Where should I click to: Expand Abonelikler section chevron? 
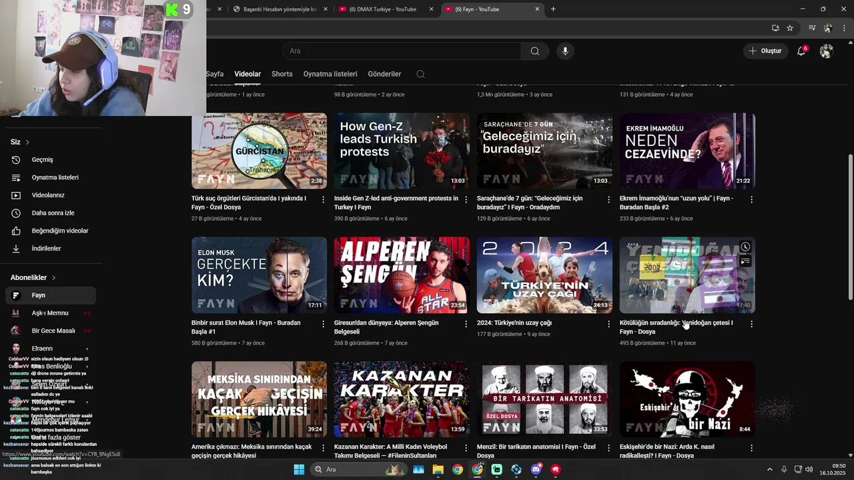(x=53, y=277)
